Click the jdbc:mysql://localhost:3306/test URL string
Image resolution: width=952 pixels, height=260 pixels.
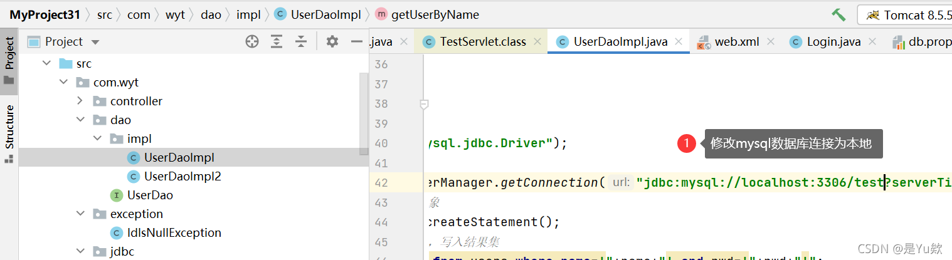(760, 182)
